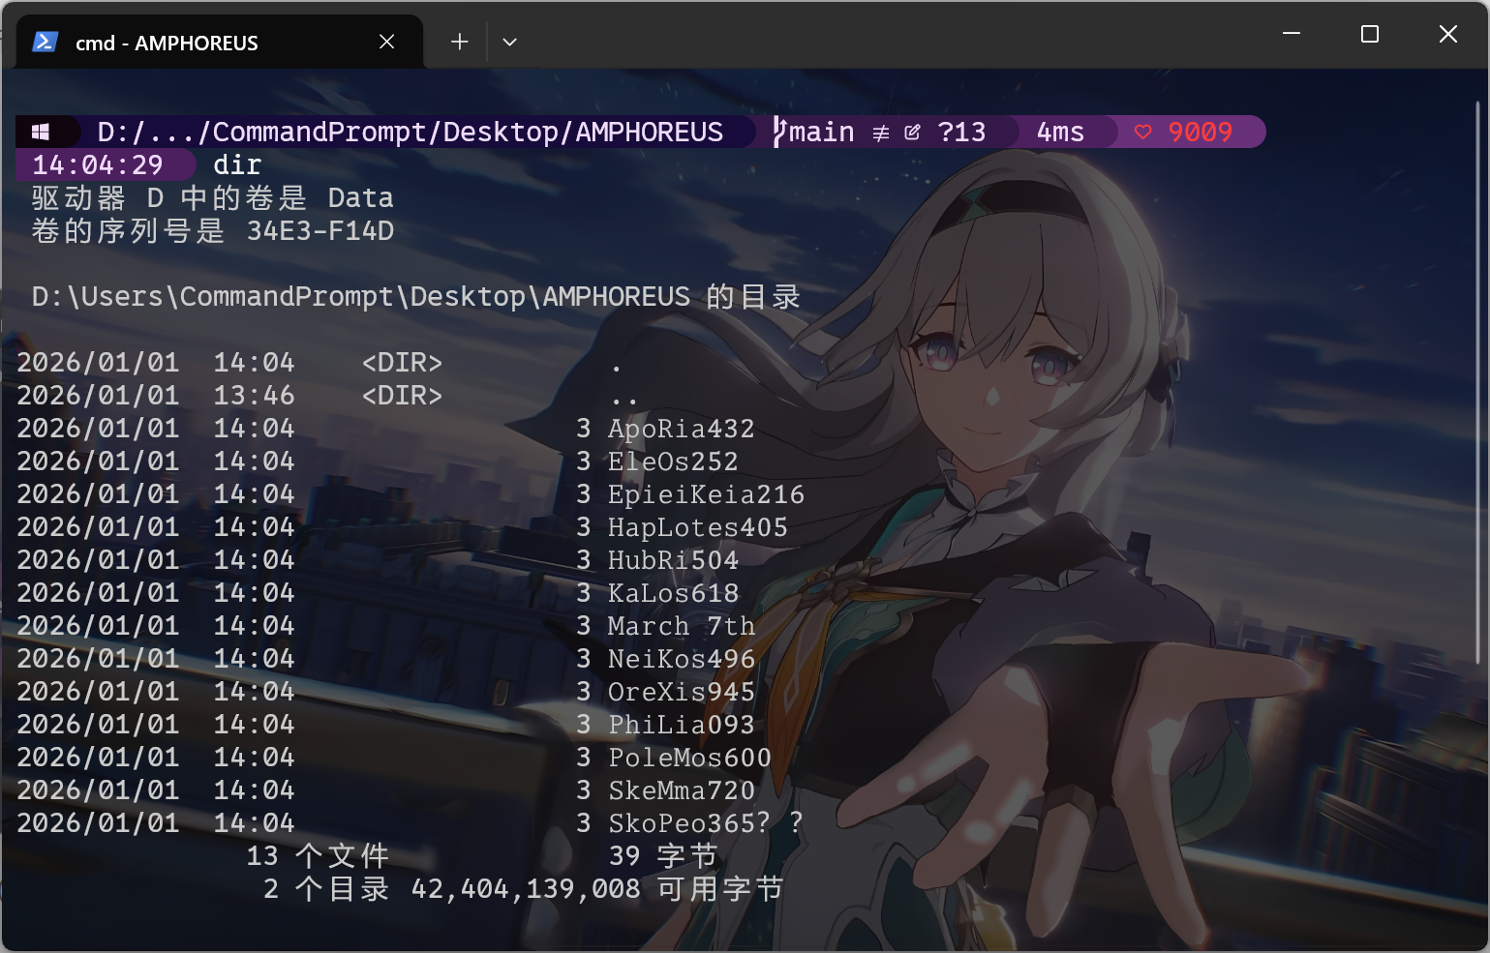Select the pencil edit icon in the git segment
The height and width of the screenshot is (953, 1490).
click(911, 132)
